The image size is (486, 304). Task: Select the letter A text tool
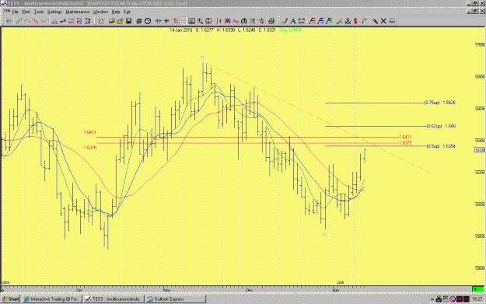coord(293,21)
